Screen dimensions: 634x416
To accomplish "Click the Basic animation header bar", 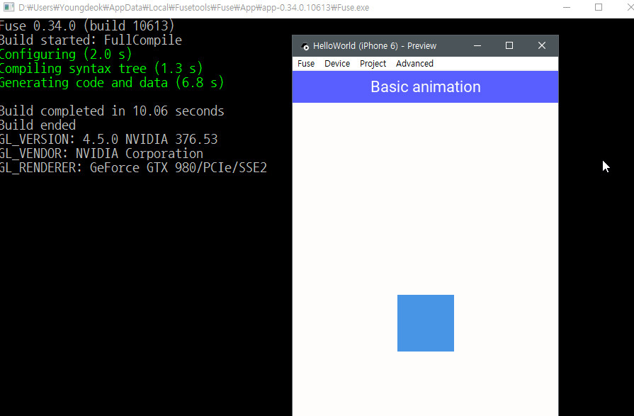I will 425,87.
